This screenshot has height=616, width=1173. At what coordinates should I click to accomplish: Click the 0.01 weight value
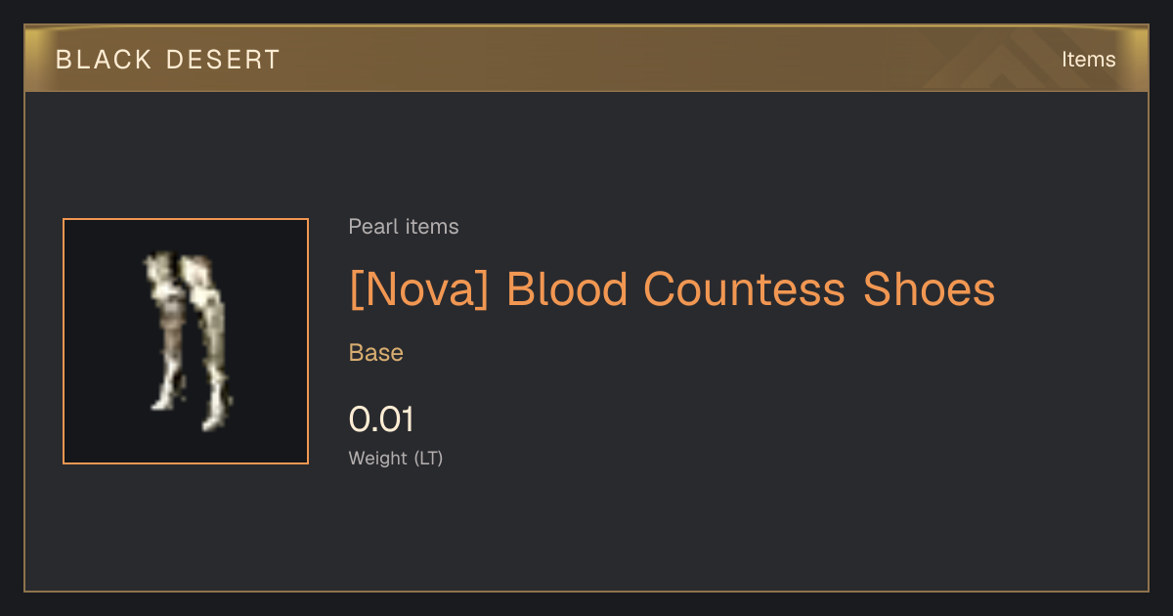381,419
